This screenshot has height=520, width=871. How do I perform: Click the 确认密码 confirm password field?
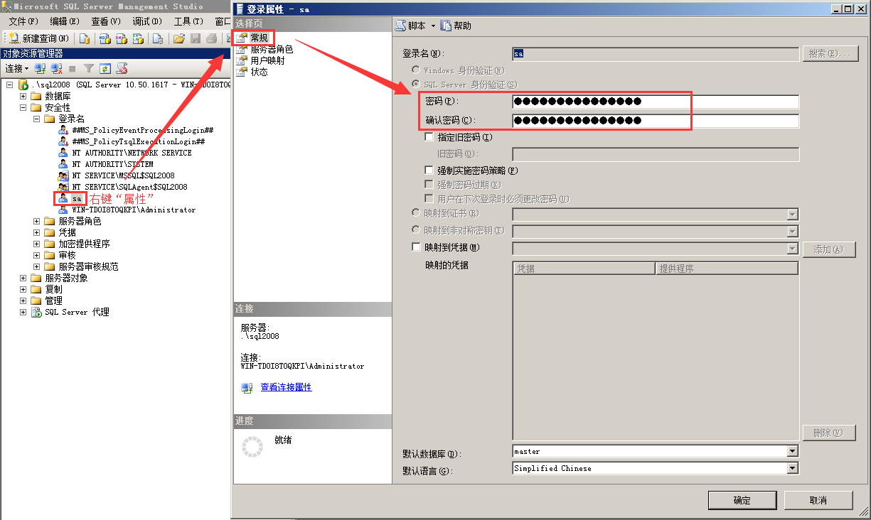click(656, 121)
